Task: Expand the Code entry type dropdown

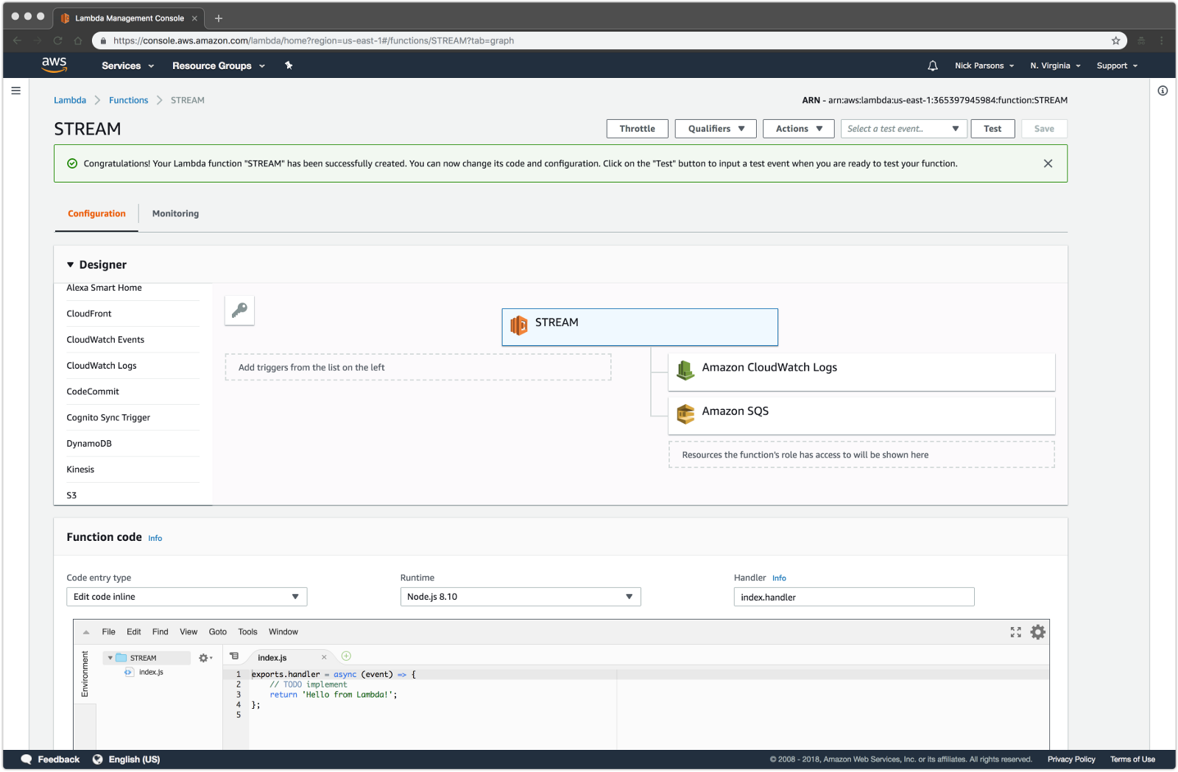Action: tap(186, 597)
